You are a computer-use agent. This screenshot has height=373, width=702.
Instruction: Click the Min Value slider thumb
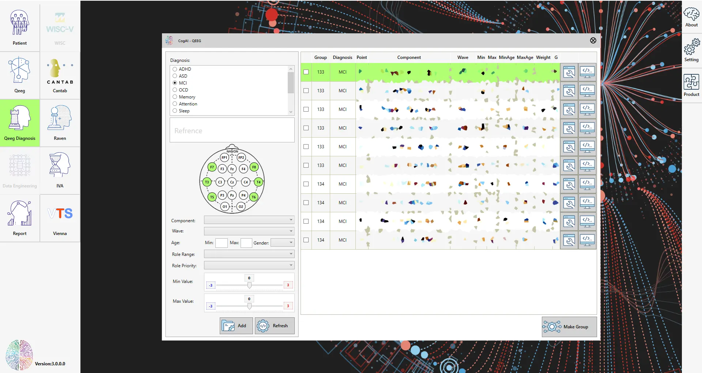249,285
